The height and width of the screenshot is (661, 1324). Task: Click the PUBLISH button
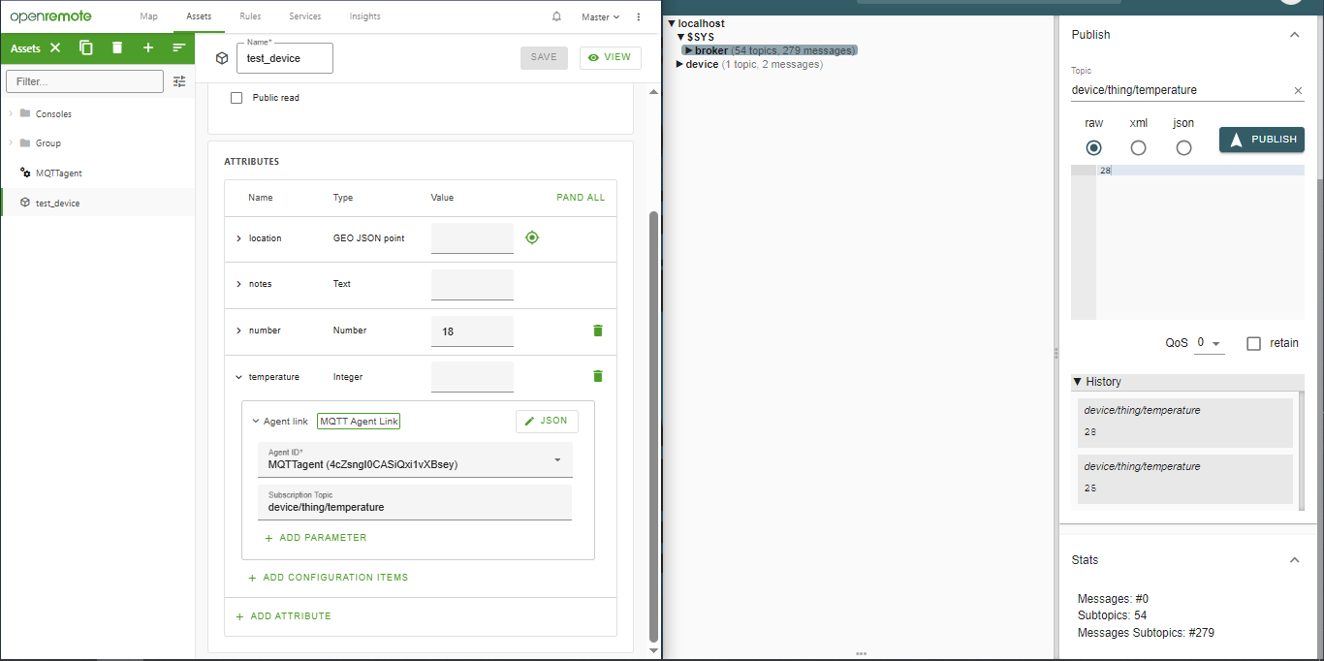(1261, 140)
